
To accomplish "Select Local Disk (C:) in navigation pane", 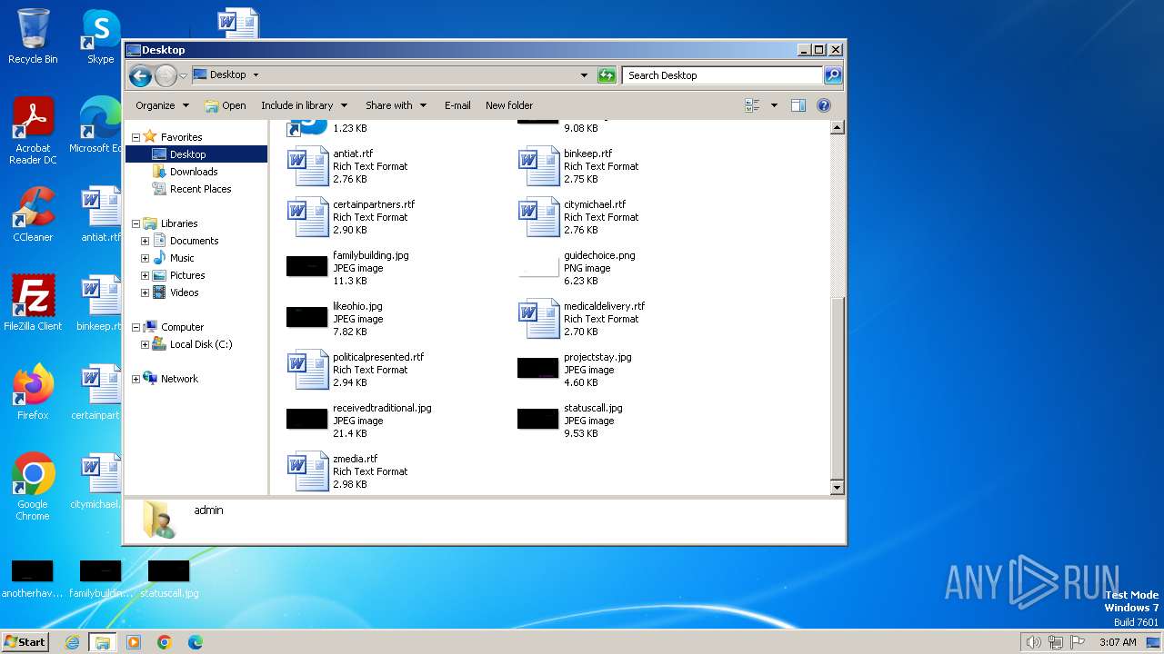I will (201, 344).
